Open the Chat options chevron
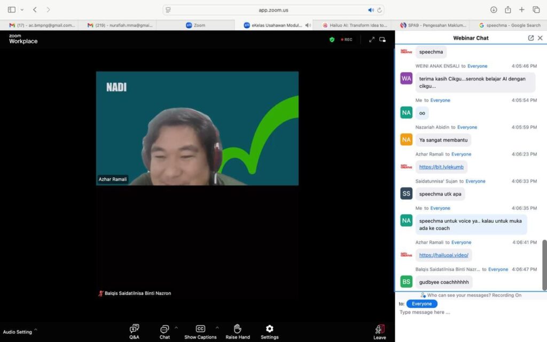 point(176,328)
